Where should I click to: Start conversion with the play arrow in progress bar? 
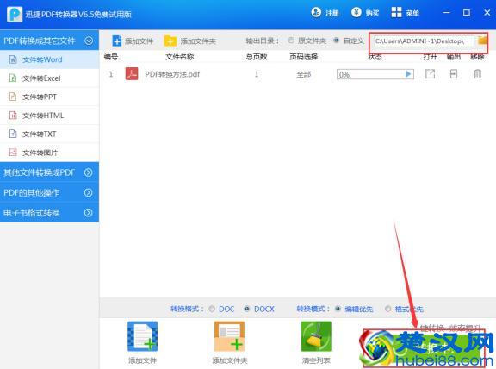[408, 74]
